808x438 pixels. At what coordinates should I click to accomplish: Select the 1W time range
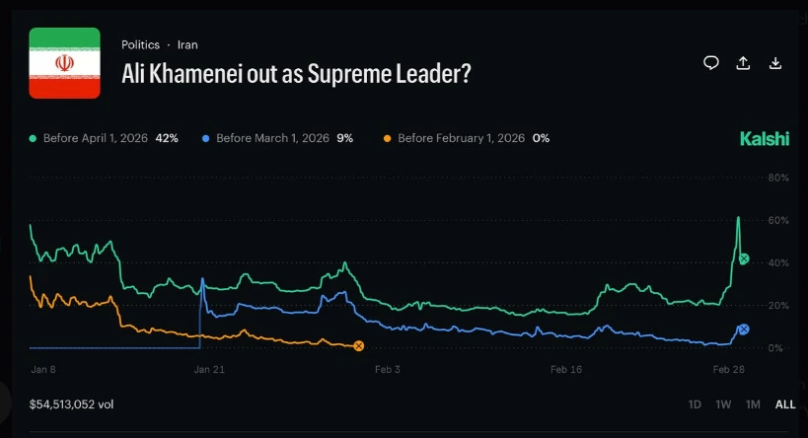click(723, 404)
